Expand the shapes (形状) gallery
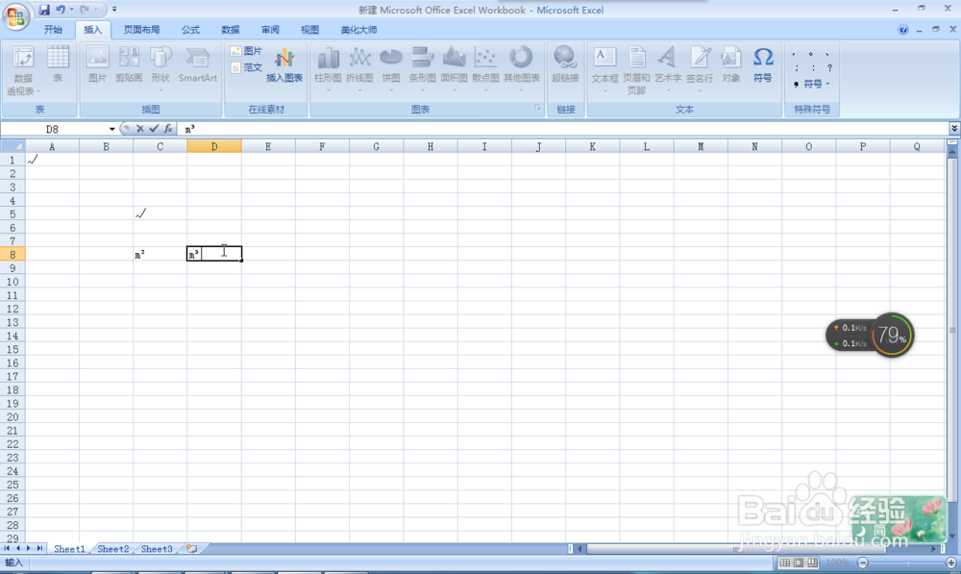Image resolution: width=961 pixels, height=574 pixels. pyautogui.click(x=160, y=90)
